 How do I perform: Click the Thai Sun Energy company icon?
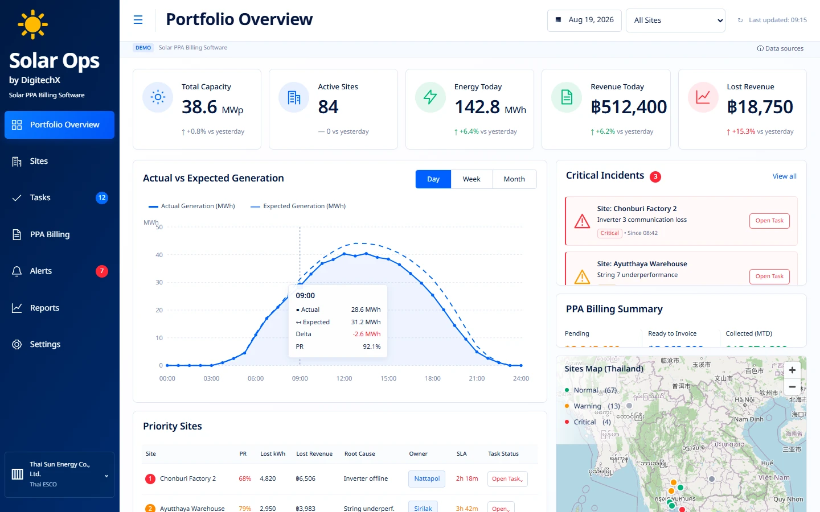coord(18,474)
